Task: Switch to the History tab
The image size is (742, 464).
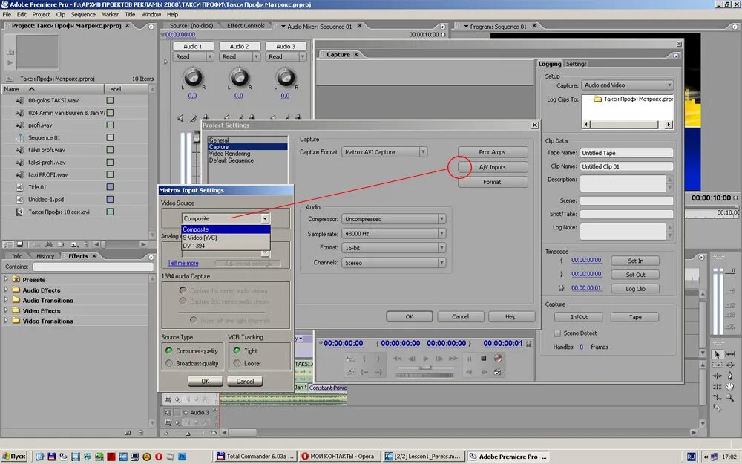Action: point(45,256)
